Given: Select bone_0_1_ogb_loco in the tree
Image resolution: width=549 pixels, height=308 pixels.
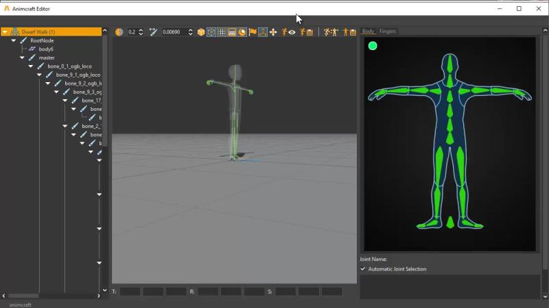Looking at the screenshot, I should (x=70, y=66).
